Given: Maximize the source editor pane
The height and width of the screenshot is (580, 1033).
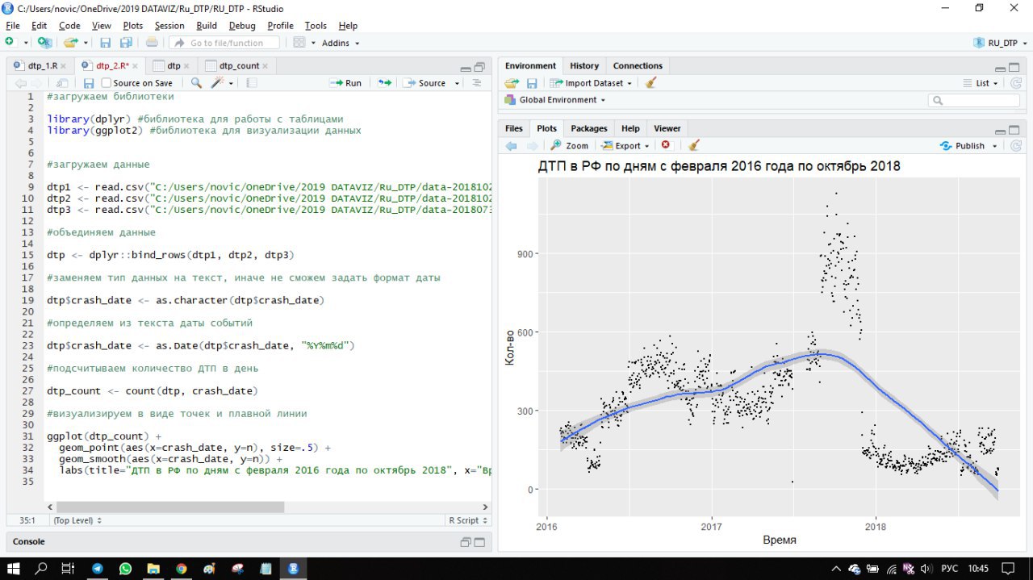Looking at the screenshot, I should [x=479, y=68].
